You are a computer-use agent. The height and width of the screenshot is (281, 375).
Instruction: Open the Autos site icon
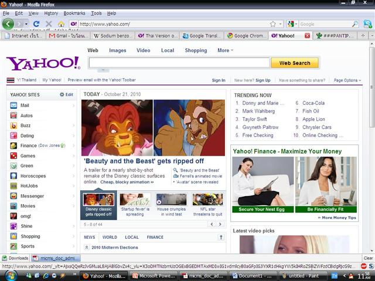pos(13,115)
